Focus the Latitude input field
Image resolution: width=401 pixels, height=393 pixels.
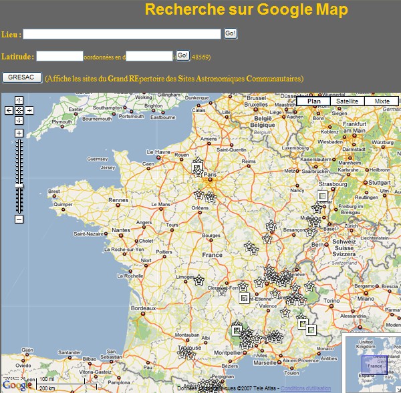click(x=59, y=56)
